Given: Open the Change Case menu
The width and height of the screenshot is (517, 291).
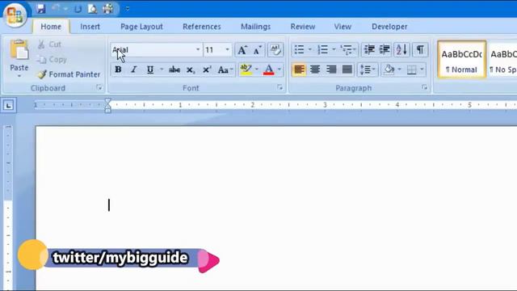Looking at the screenshot, I should (225, 70).
